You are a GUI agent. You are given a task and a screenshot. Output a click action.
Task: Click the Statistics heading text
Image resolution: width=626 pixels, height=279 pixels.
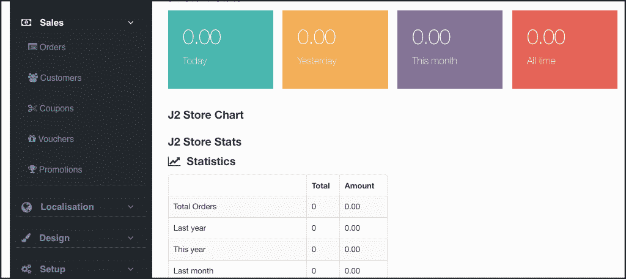(x=211, y=162)
